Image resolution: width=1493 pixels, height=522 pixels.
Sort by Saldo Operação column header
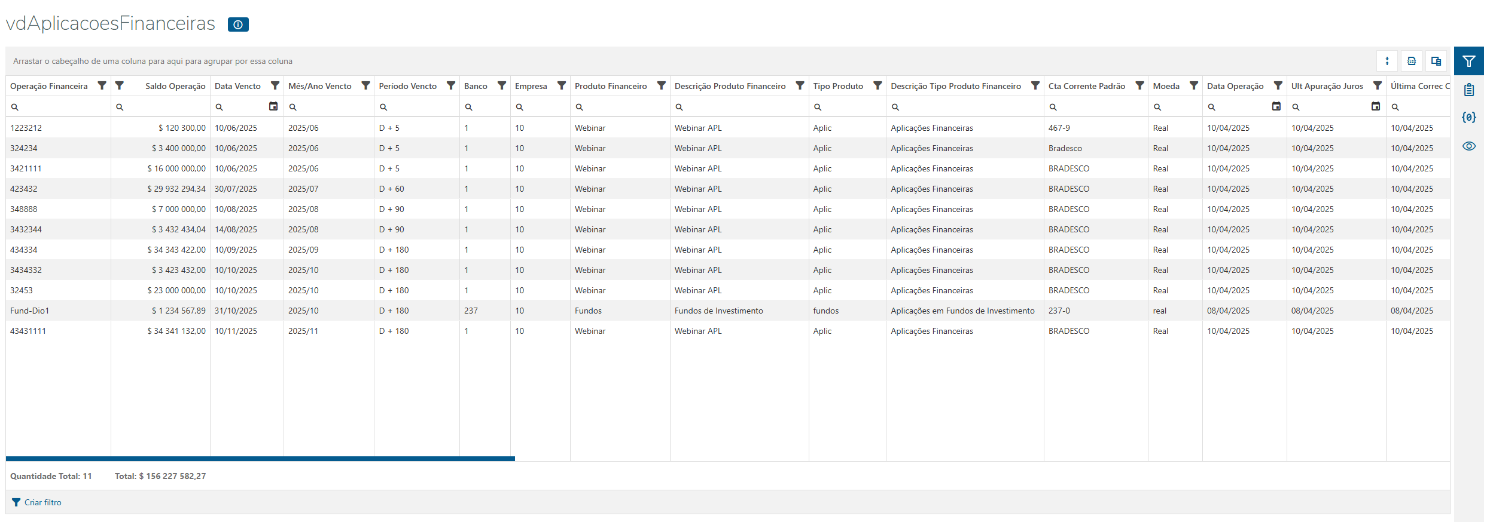click(175, 86)
